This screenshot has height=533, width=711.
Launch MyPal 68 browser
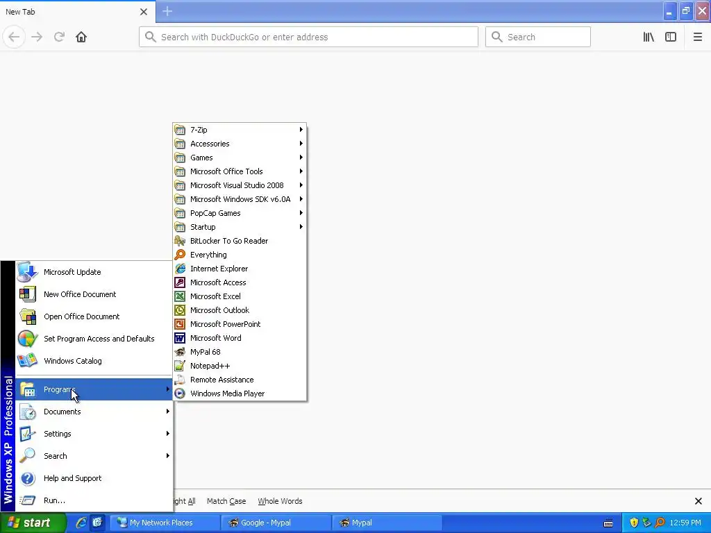tap(240, 352)
